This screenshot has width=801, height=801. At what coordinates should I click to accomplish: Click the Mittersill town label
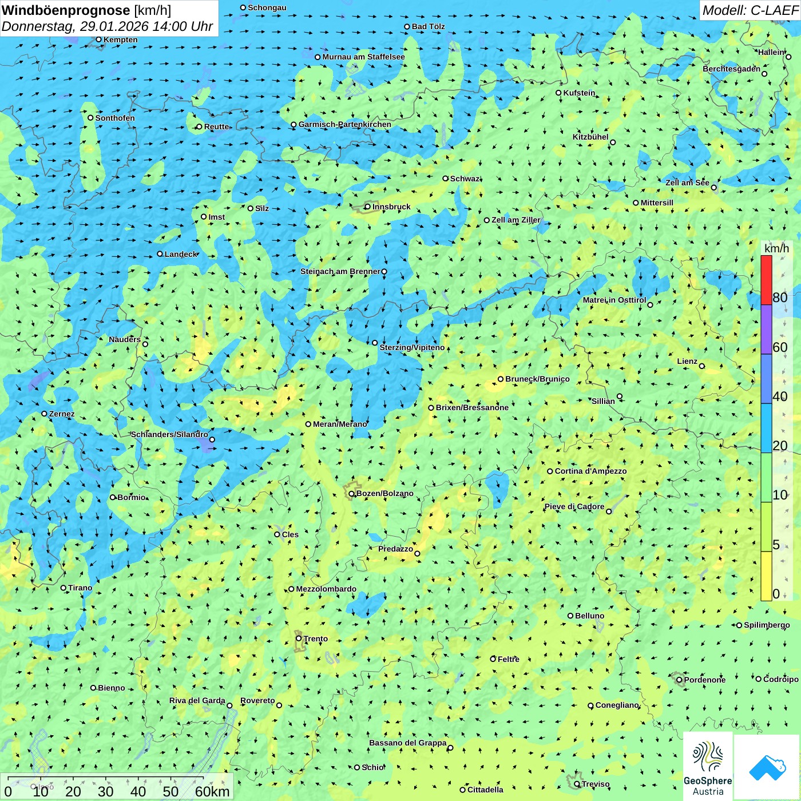coord(657,203)
